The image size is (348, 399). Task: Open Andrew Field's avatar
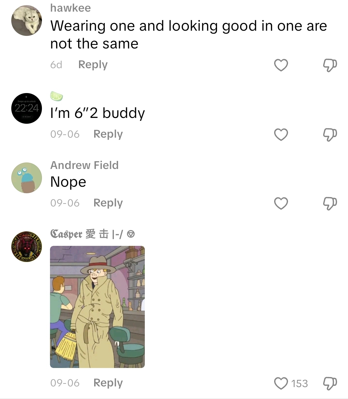coord(26,178)
